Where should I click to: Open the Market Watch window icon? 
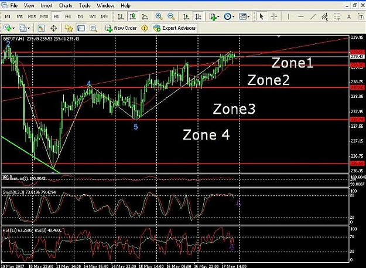tap(42, 28)
